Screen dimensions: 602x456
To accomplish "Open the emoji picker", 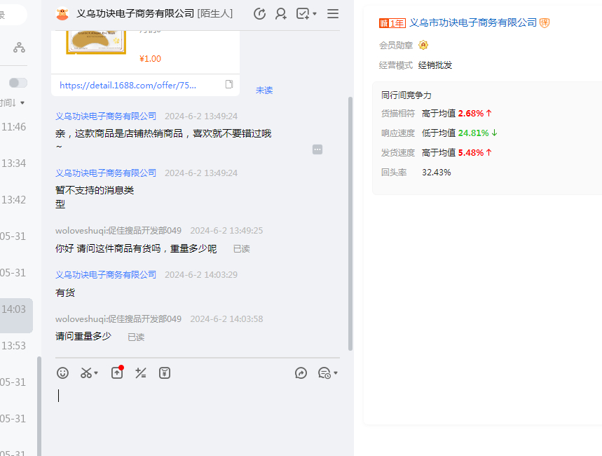I will point(63,373).
